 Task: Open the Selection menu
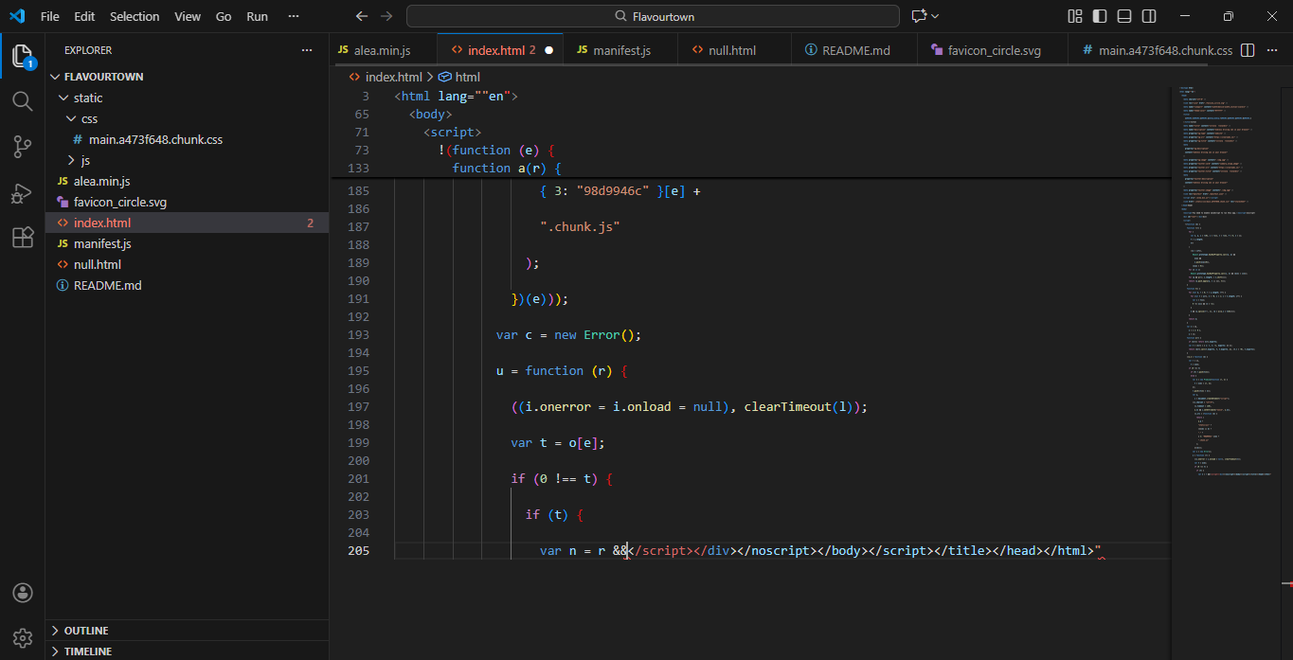135,16
